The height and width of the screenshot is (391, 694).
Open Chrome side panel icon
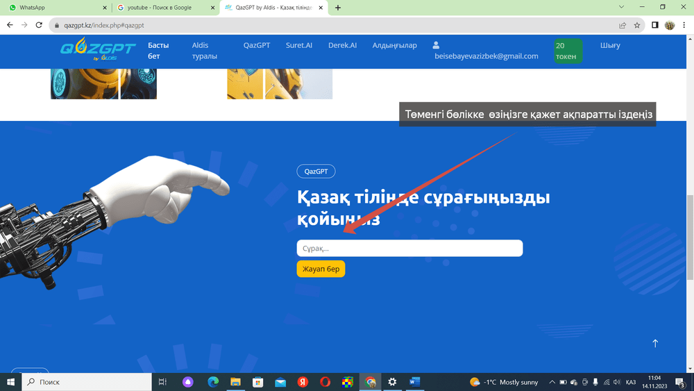pyautogui.click(x=654, y=25)
